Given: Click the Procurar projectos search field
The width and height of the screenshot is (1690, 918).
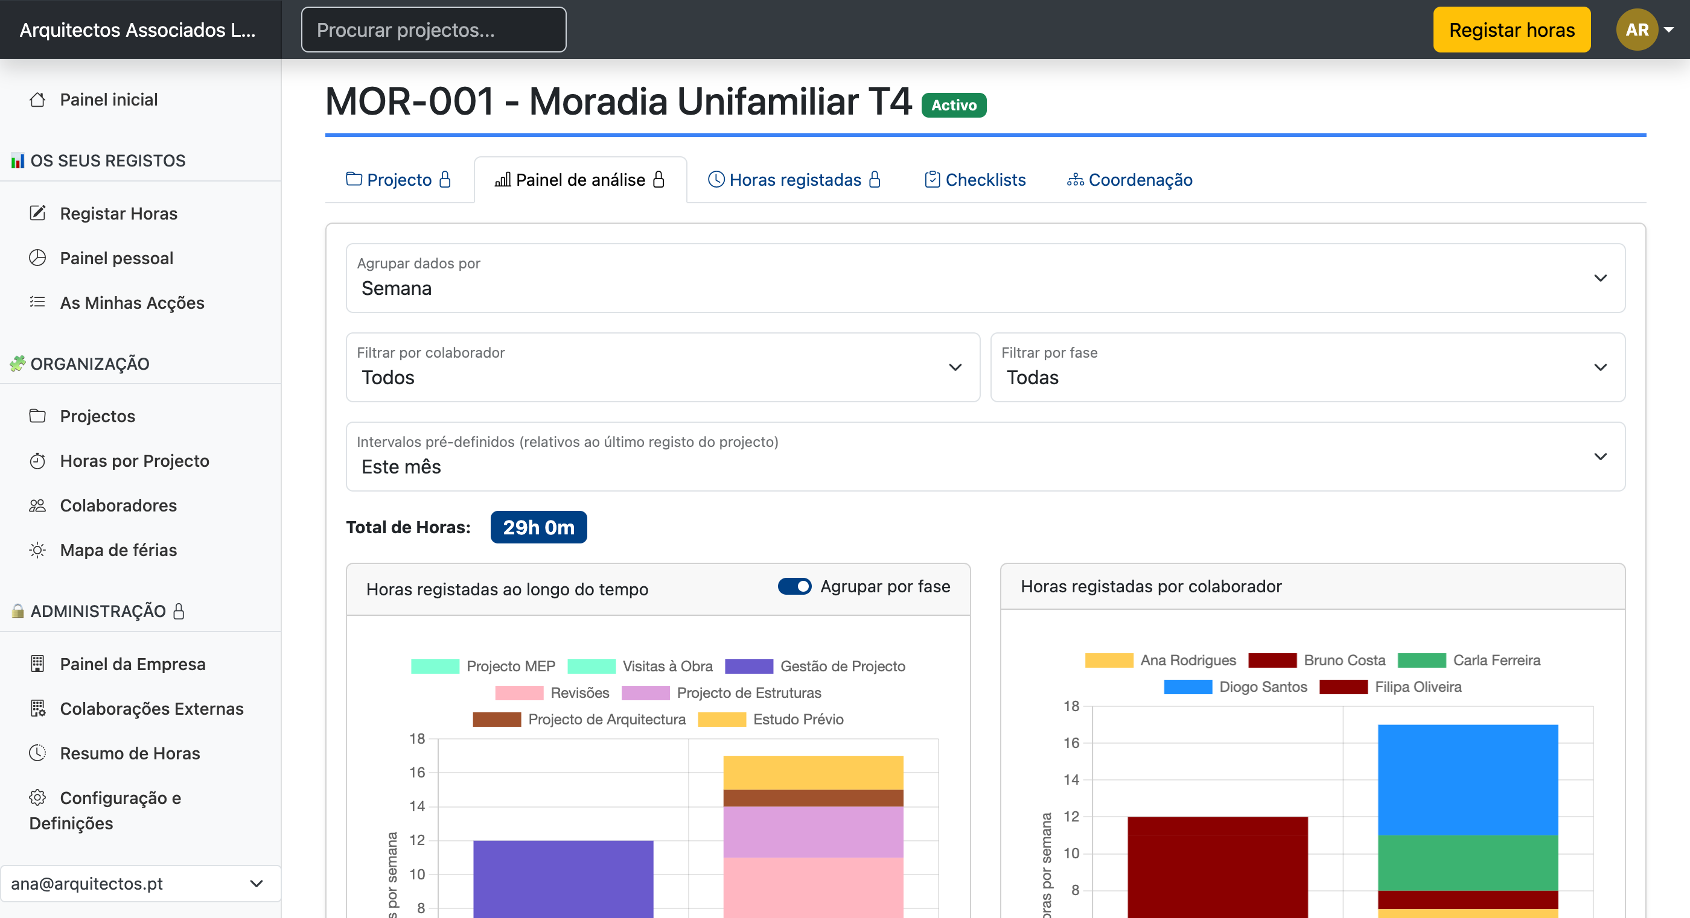Looking at the screenshot, I should [x=433, y=30].
